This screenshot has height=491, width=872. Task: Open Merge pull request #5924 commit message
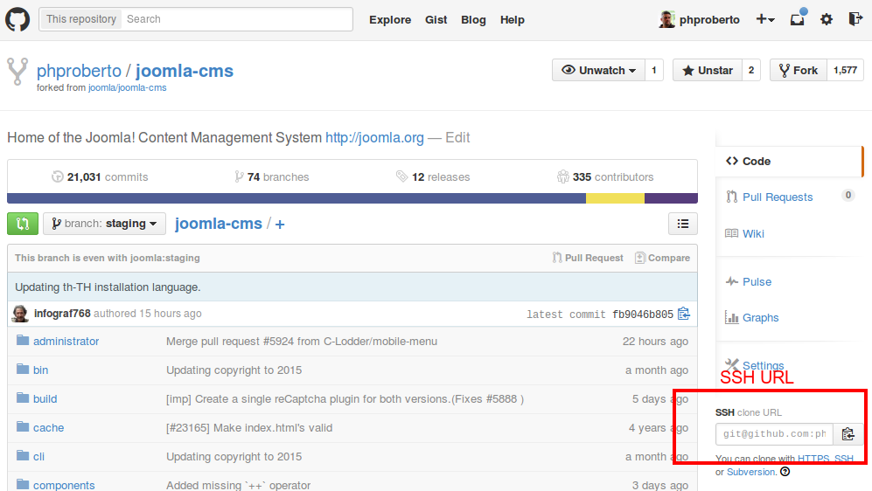302,342
